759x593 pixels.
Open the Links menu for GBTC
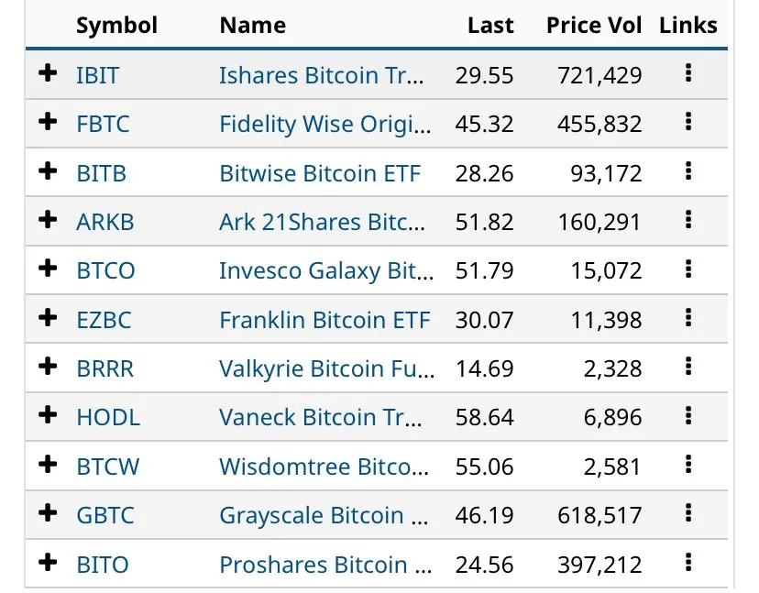click(688, 515)
